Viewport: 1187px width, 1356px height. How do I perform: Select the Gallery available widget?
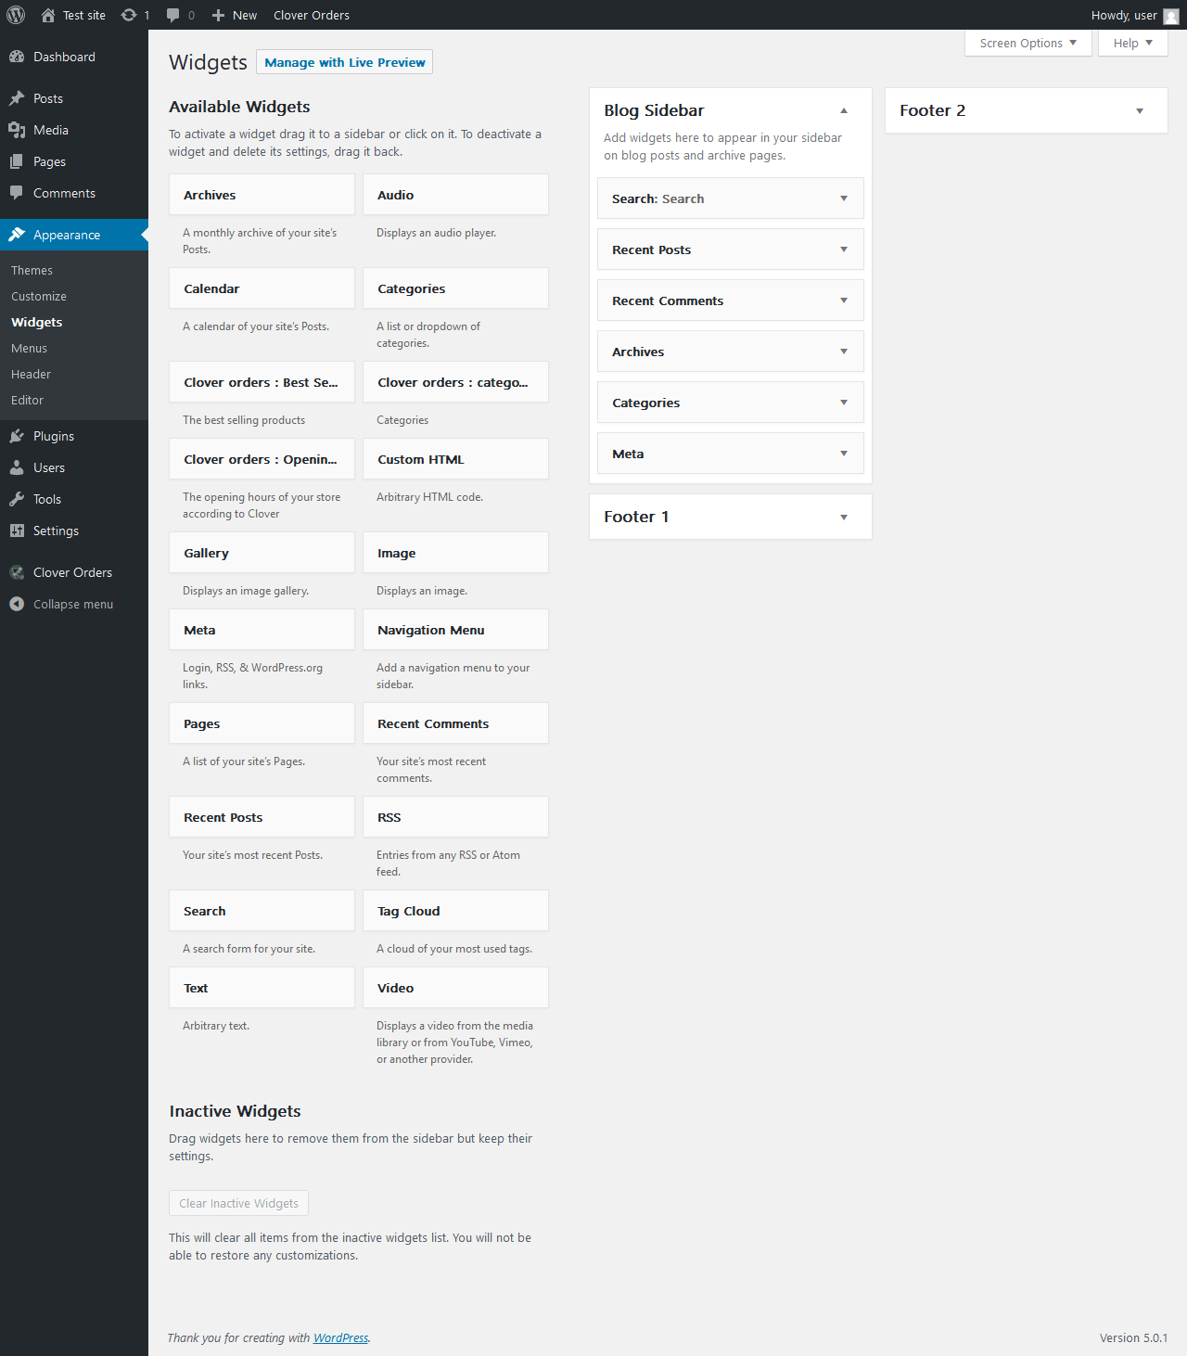[262, 553]
